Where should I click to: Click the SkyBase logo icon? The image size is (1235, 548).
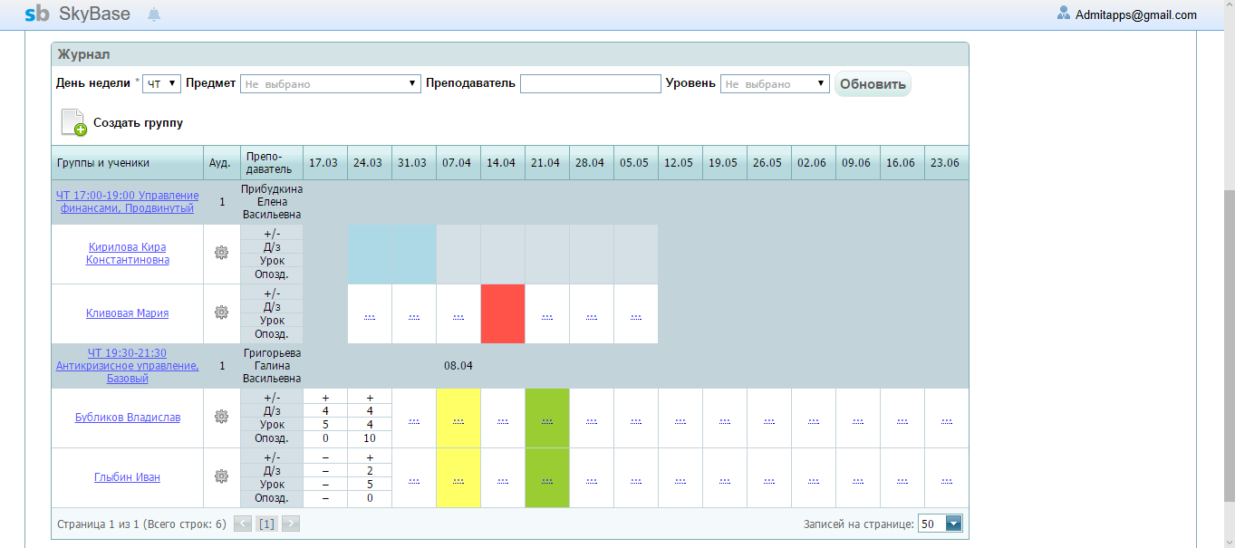37,14
